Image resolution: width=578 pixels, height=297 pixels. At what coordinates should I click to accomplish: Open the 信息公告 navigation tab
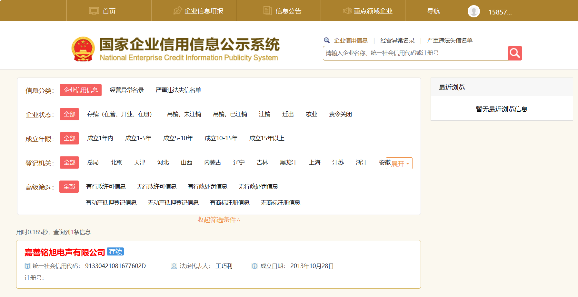click(x=279, y=11)
